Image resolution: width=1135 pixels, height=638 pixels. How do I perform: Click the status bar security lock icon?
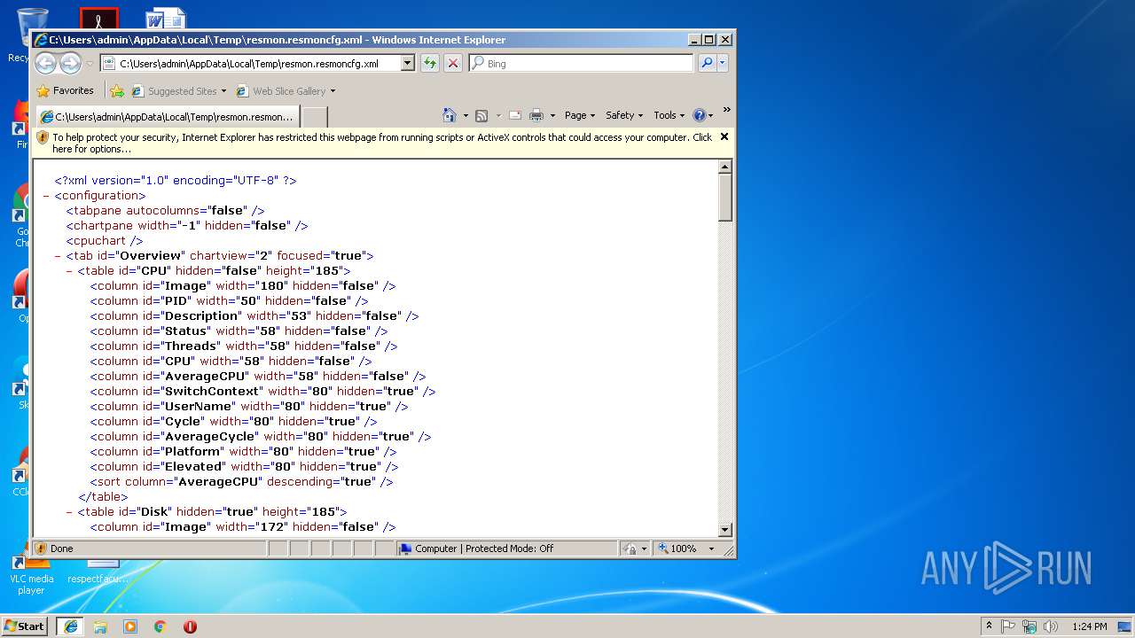point(630,549)
